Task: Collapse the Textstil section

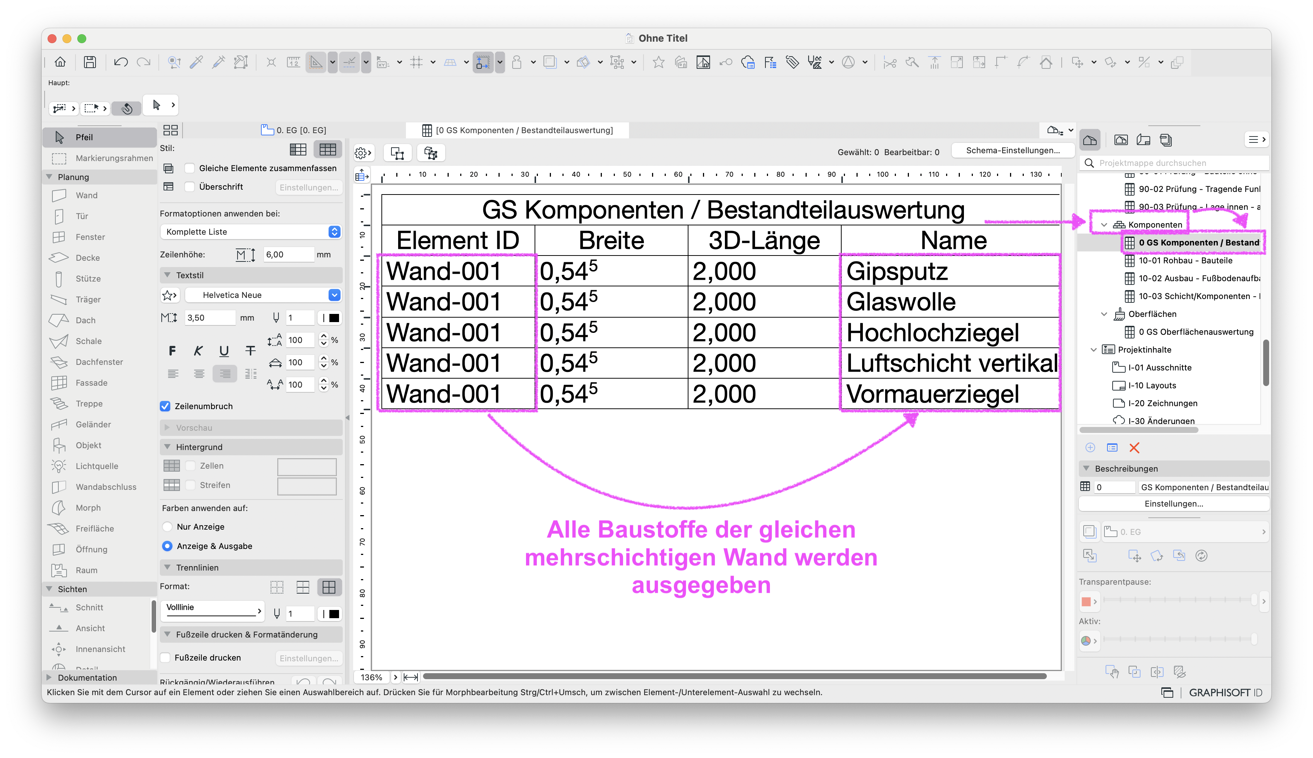Action: pyautogui.click(x=168, y=275)
